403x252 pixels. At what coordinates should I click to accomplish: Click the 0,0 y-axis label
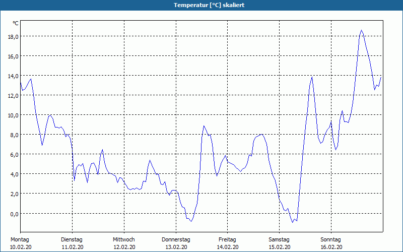point(14,214)
